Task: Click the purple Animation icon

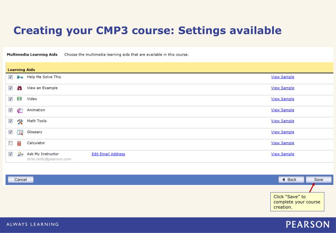Action: pyautogui.click(x=20, y=110)
